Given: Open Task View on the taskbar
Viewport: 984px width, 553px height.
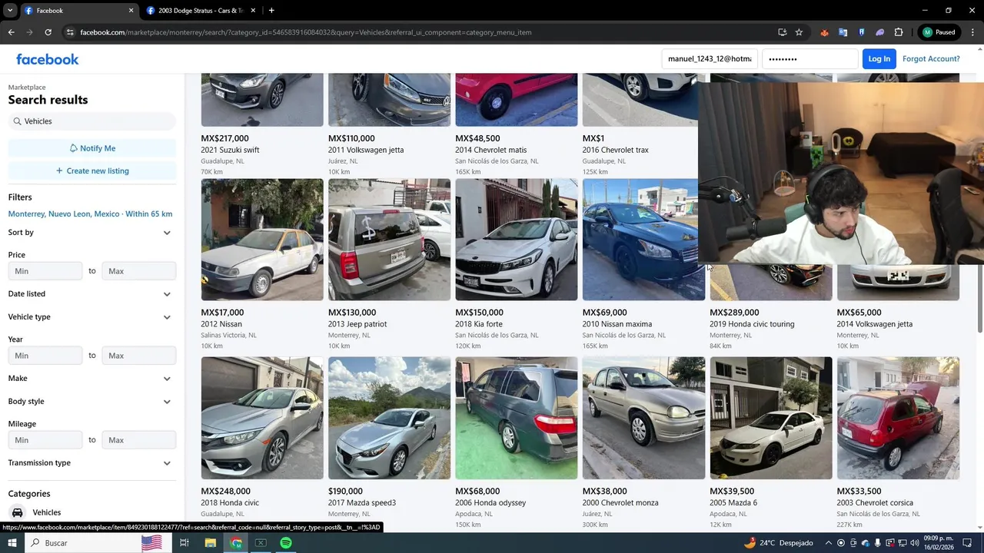Looking at the screenshot, I should pos(184,543).
